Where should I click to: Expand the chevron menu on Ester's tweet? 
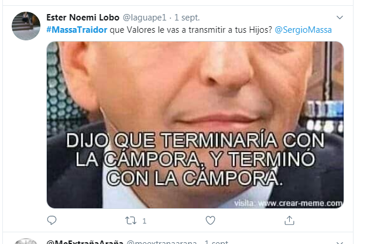tap(339, 18)
